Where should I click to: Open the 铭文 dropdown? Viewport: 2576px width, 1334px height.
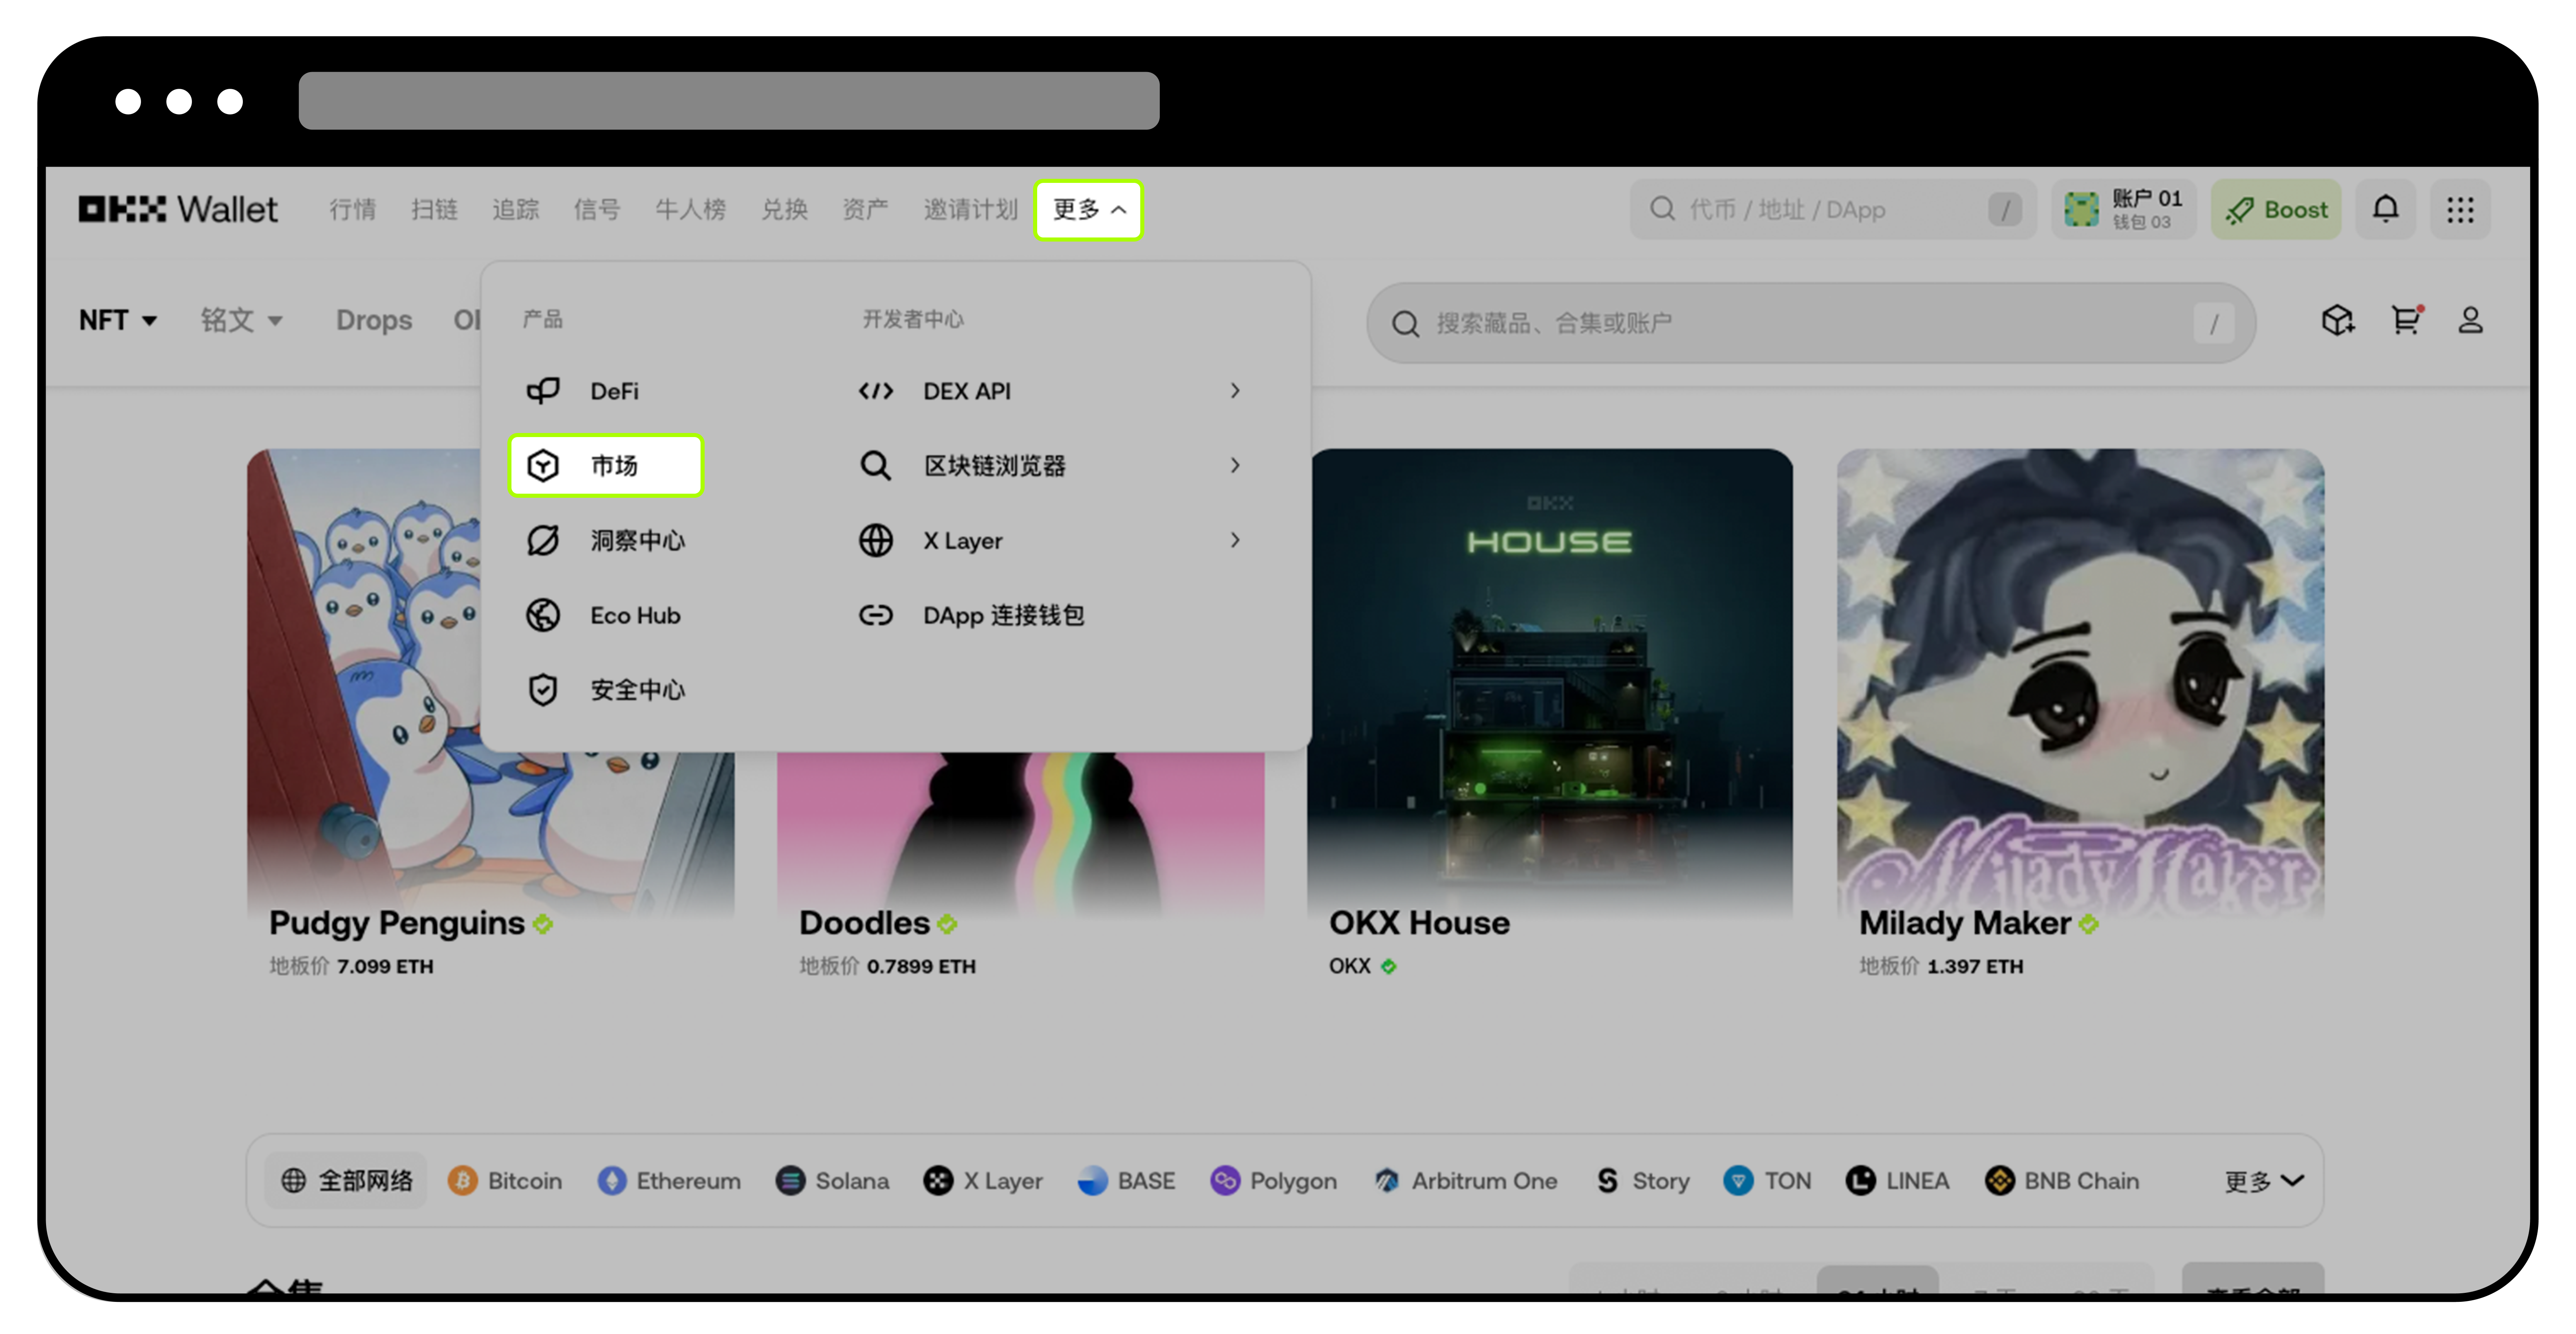pos(242,321)
